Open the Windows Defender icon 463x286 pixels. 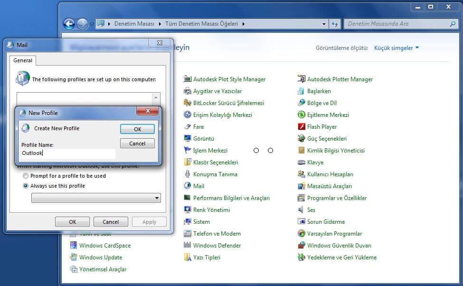[188, 246]
